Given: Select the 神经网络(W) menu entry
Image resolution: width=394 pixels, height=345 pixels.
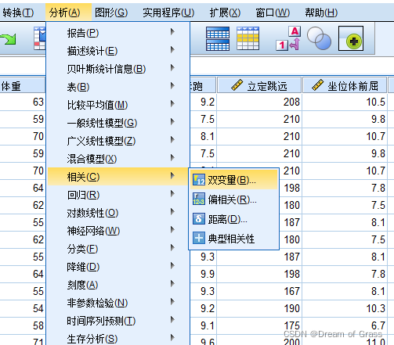Looking at the screenshot, I should coord(118,231).
